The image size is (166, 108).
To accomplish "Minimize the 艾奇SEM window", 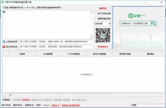I will pos(146,2).
